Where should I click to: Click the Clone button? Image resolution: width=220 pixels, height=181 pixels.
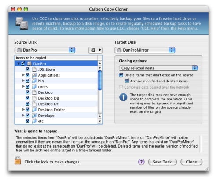(191, 162)
